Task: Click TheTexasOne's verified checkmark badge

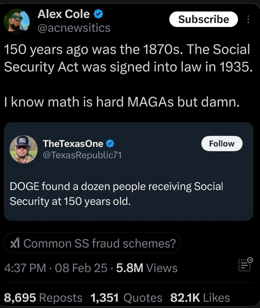Action: click(110, 144)
